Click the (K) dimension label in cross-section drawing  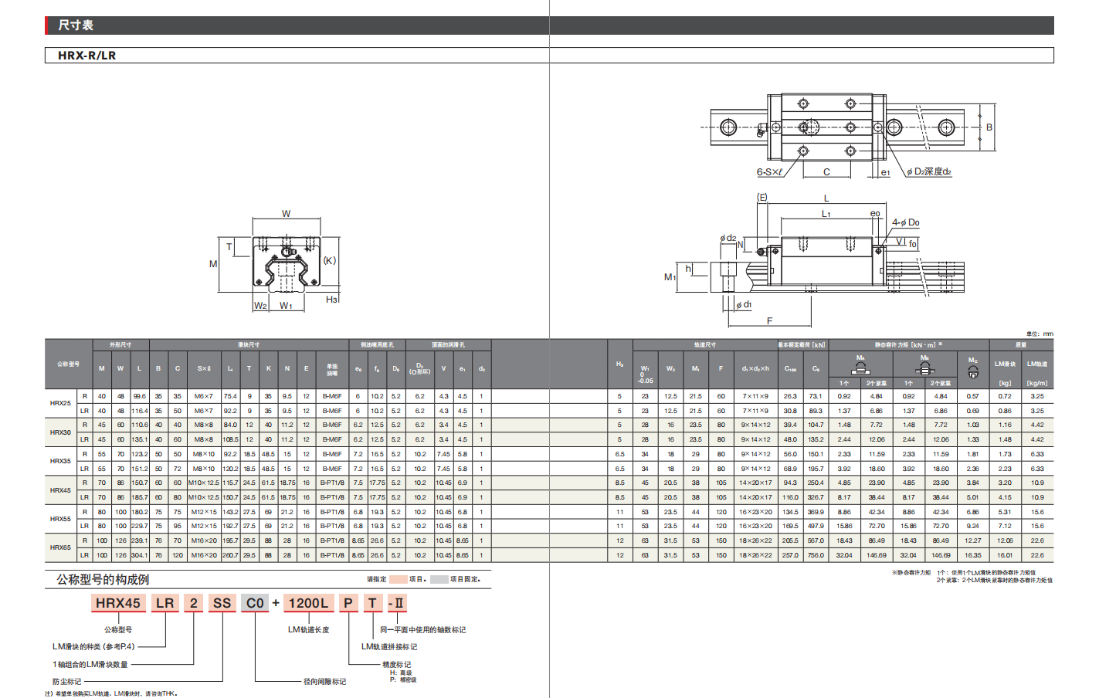point(330,261)
